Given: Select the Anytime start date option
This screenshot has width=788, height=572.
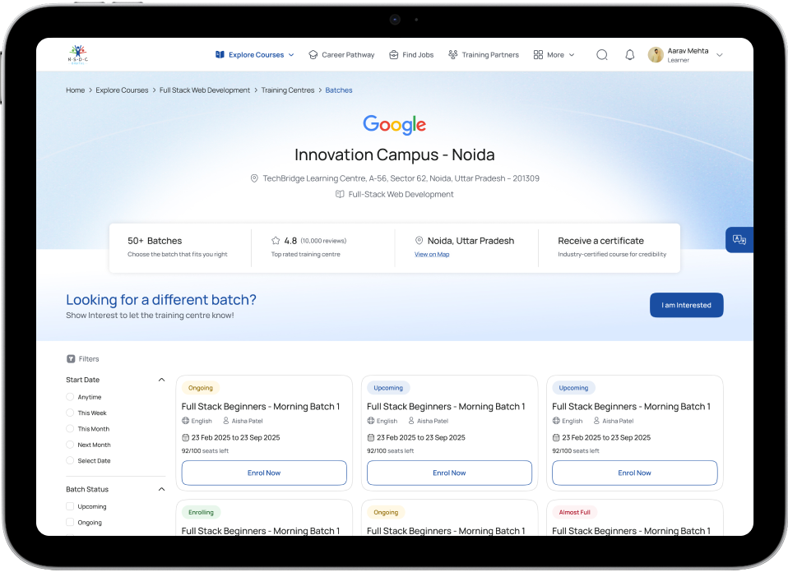Looking at the screenshot, I should [x=70, y=397].
